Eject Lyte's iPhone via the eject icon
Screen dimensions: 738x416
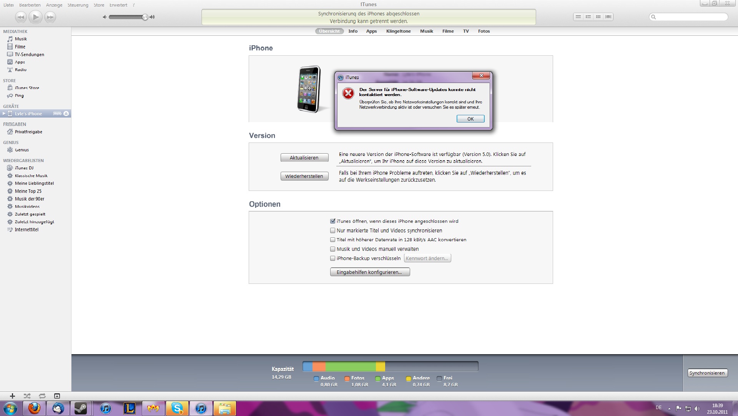[66, 114]
